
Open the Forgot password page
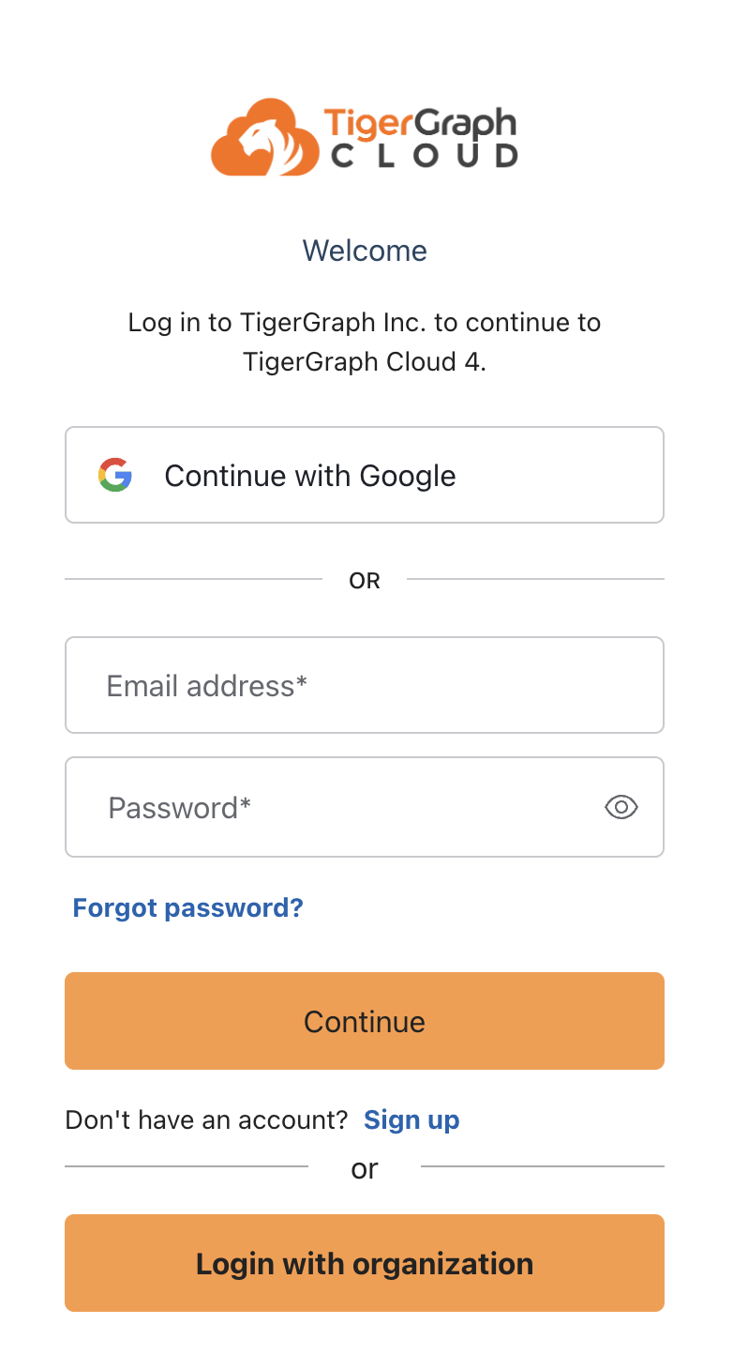click(x=187, y=907)
